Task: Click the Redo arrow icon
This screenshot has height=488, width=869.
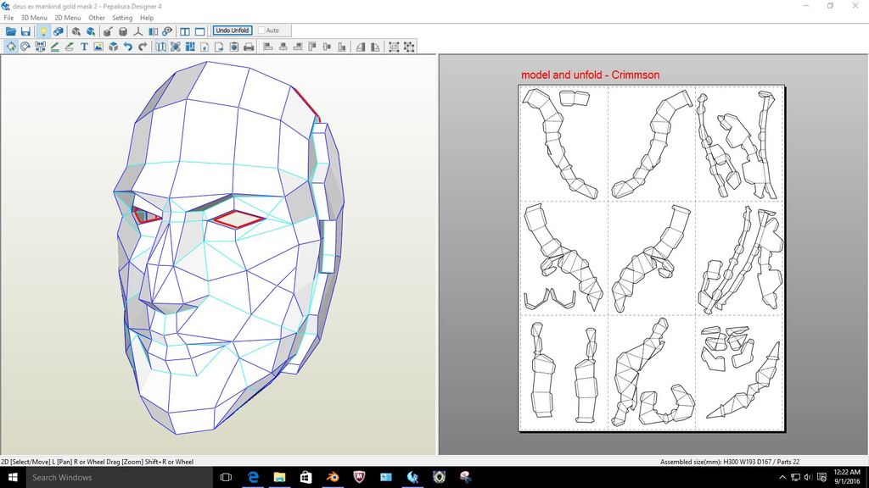Action: (x=142, y=47)
